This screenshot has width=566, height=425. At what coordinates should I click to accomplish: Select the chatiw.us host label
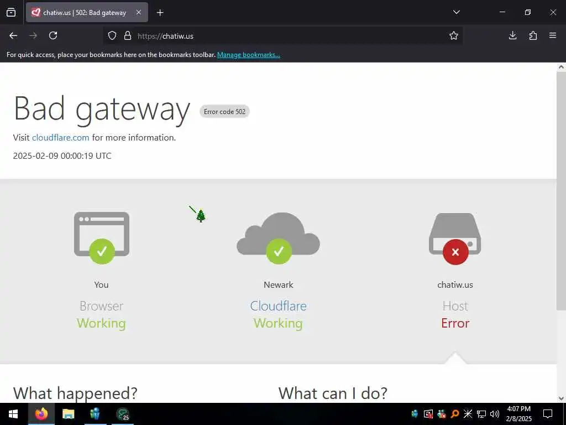tap(455, 285)
